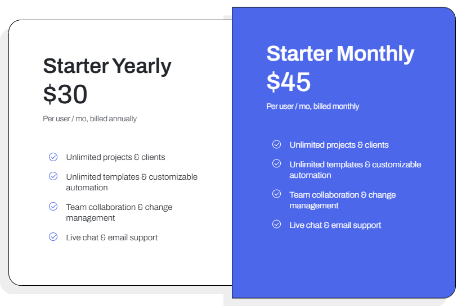Click monthly "Unlimited templates & customizable automation" text
Viewport: 462px width, 306px height.
(x=355, y=170)
